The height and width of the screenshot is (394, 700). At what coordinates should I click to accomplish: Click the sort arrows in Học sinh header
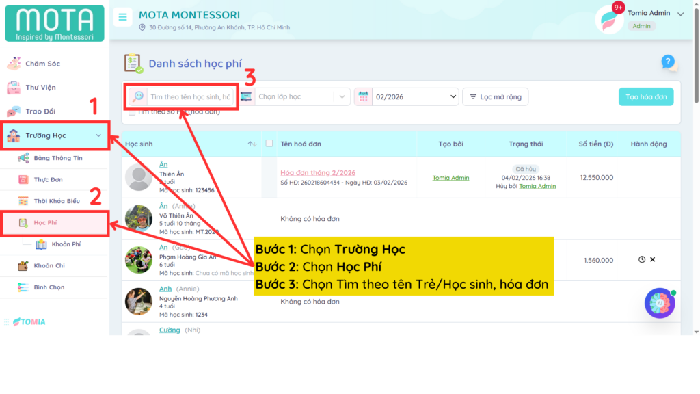coord(252,144)
